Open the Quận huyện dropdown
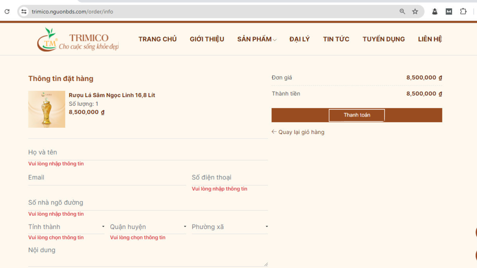 148,227
